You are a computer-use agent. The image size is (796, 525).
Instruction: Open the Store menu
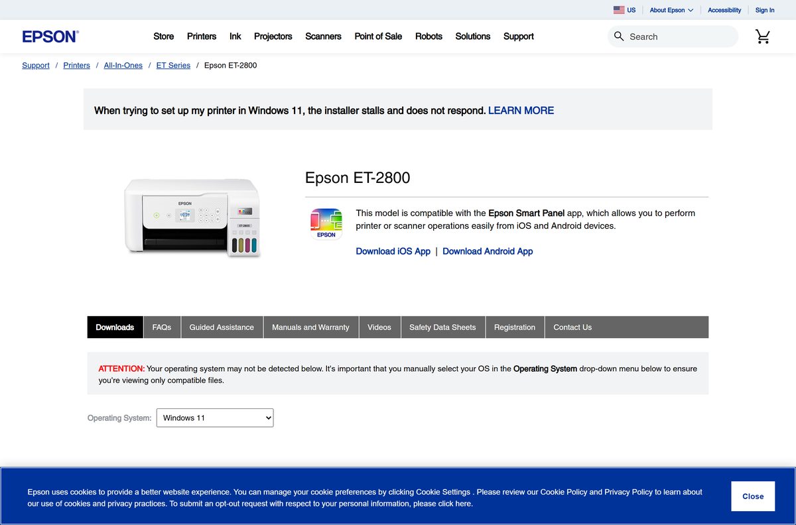(164, 36)
